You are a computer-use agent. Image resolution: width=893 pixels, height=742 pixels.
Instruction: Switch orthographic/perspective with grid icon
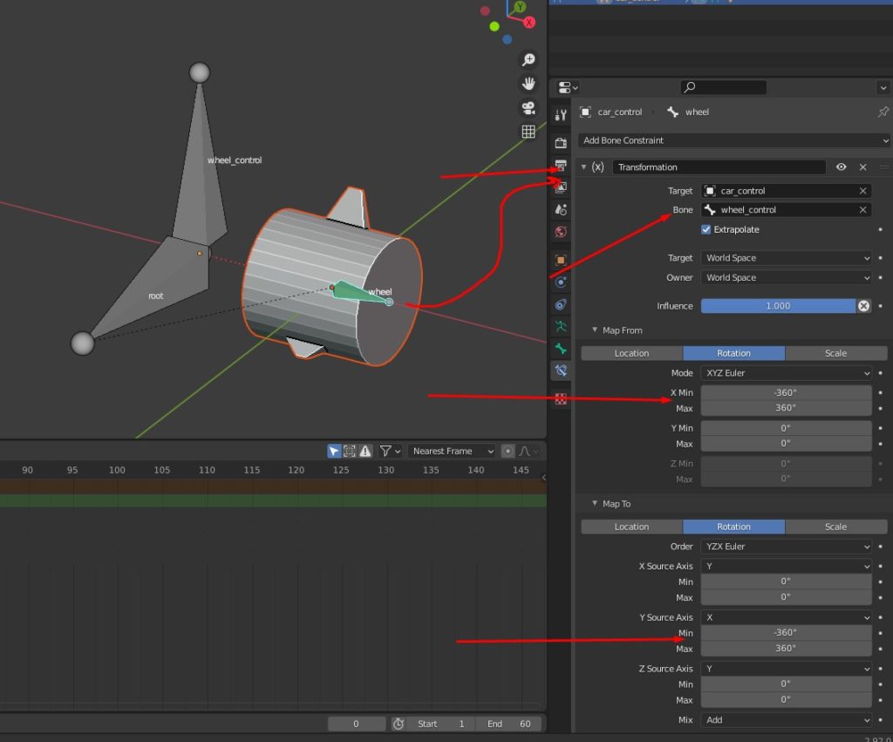tap(528, 132)
